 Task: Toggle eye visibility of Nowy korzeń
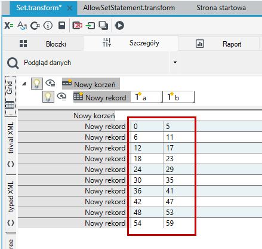[50, 83]
